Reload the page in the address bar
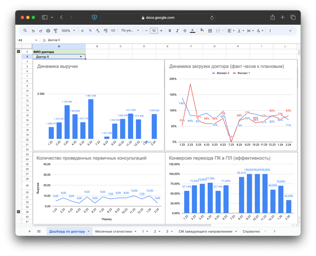316x256 pixels. [x=212, y=18]
